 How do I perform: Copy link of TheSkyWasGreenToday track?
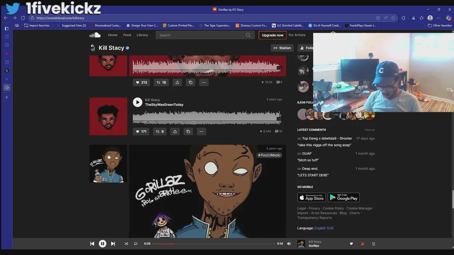188,131
